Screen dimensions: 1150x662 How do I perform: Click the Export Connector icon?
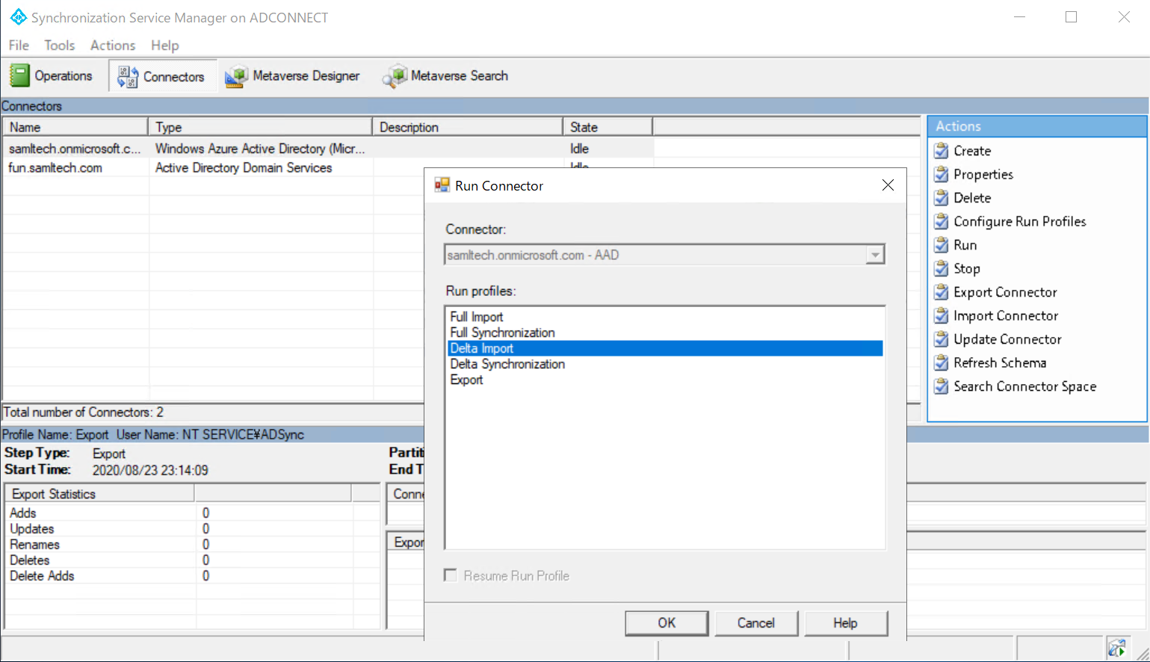942,292
